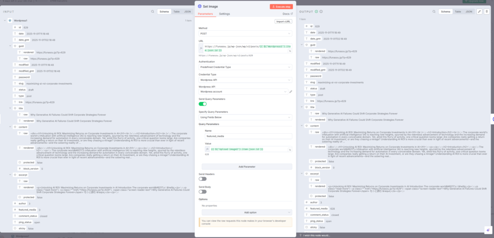Click the search icon in the OUTPUT panel
The width and height of the screenshot is (494, 238).
tap(434, 11)
